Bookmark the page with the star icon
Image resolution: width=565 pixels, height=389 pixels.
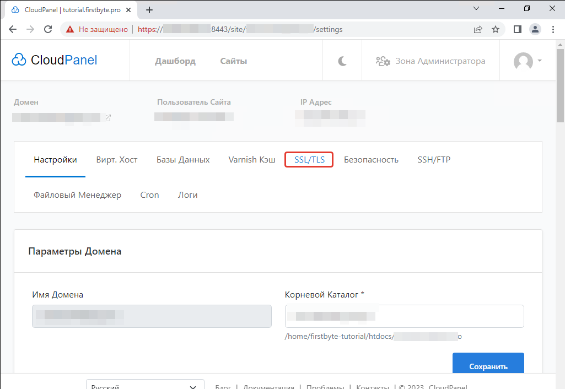coord(496,29)
